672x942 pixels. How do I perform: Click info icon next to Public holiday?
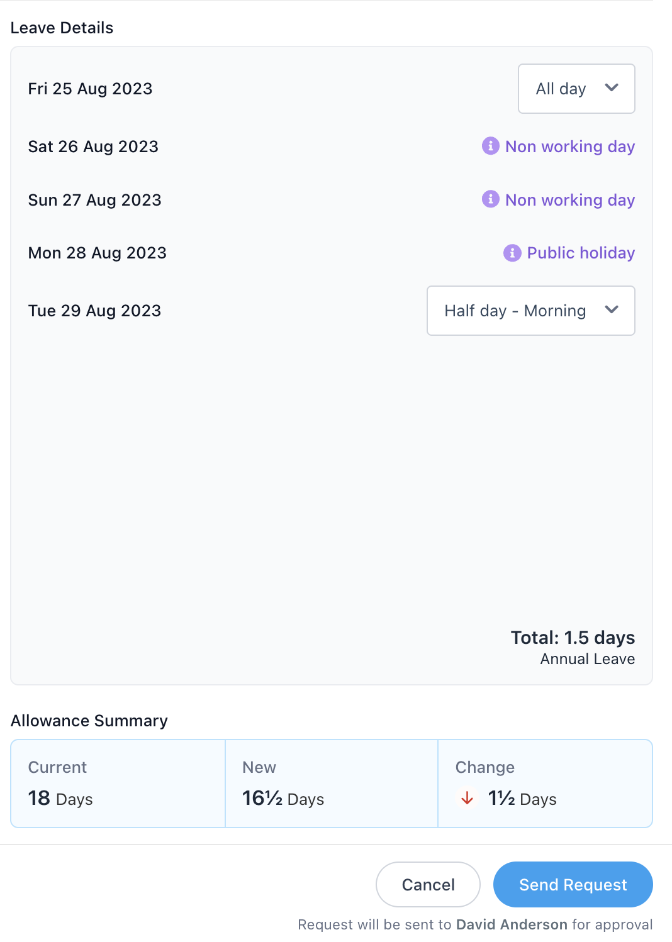click(512, 253)
